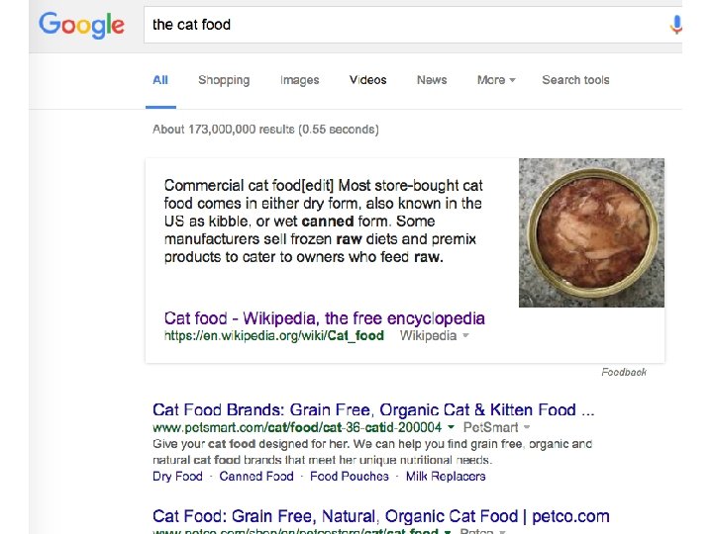Click the search box containing 'the cat food'
This screenshot has width=713, height=534.
pos(396,25)
